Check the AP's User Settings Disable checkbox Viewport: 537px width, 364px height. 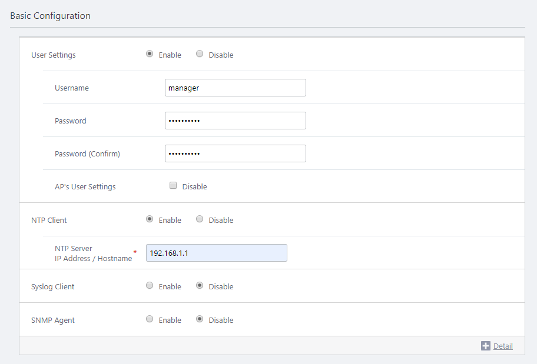tap(173, 186)
